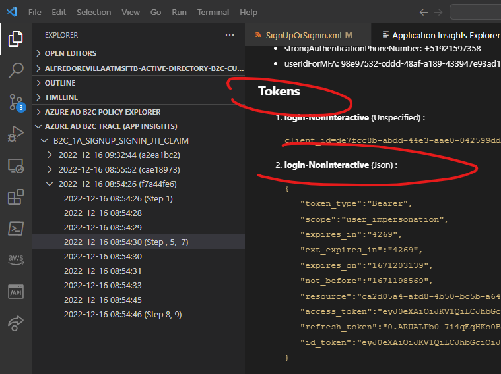Expand Azure AD B2C Policy Explorer section

[139, 112]
